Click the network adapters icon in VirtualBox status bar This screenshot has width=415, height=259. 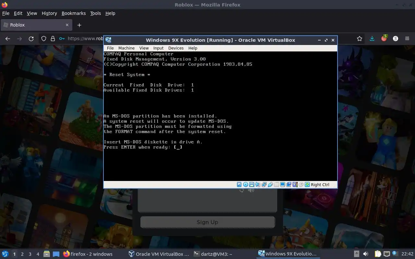264,185
